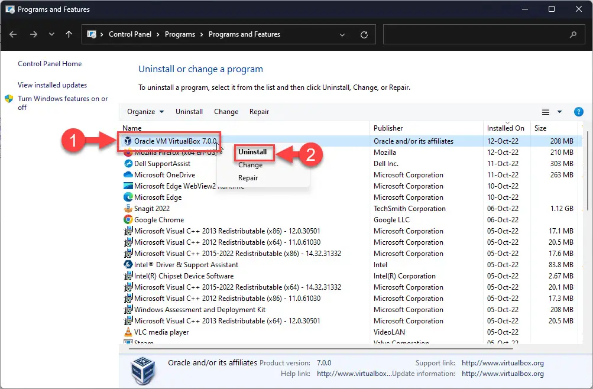Click the Google LLC publisher cell
Viewport: 593px width, 389px height.
(391, 220)
